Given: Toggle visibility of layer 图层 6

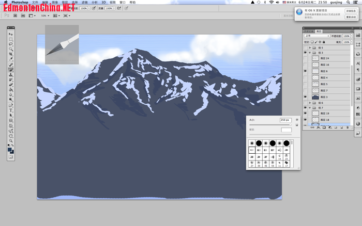Looking at the screenshot, I should [305, 71].
